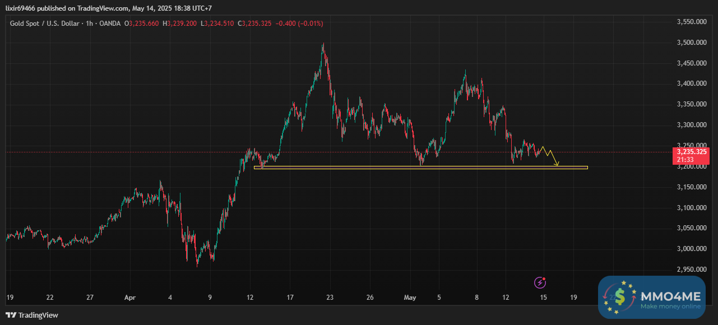Click the May date axis label
The width and height of the screenshot is (718, 325).
[x=410, y=298]
